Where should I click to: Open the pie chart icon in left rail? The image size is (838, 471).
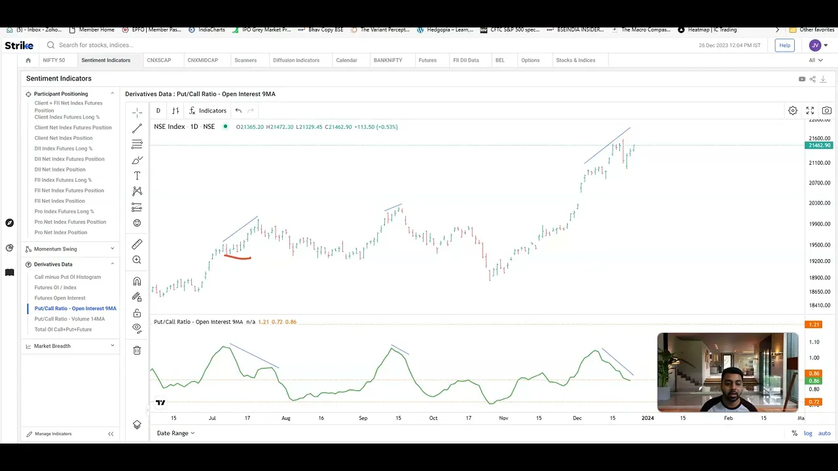point(9,248)
